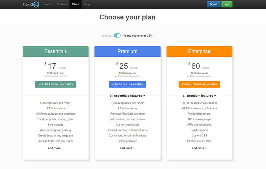Open the Home menu item
Screen dimensions: 266x169
48,4
